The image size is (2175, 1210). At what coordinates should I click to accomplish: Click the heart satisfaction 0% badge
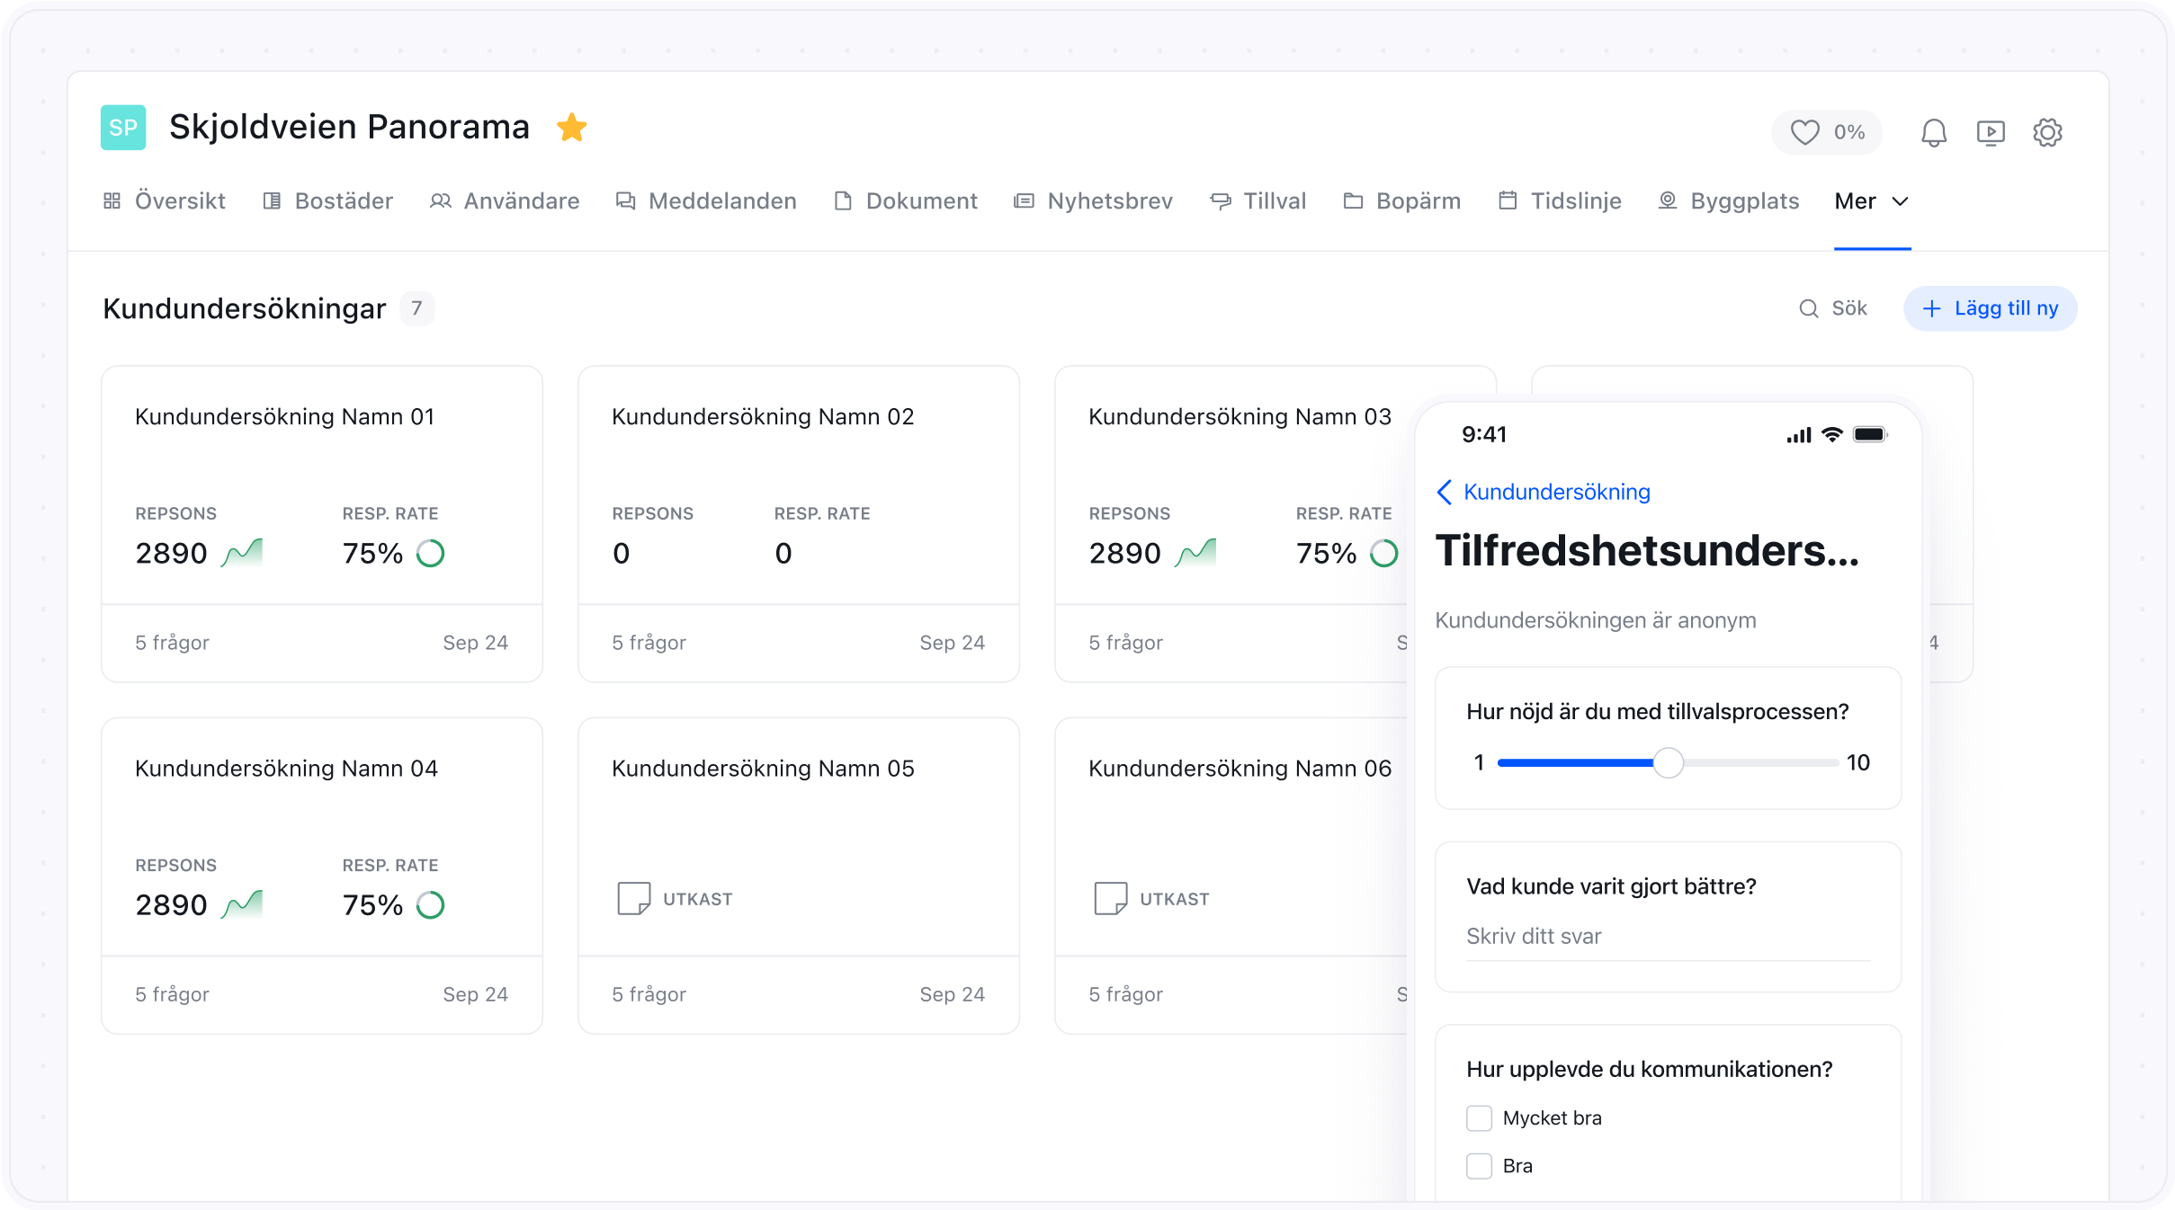coord(1826,133)
